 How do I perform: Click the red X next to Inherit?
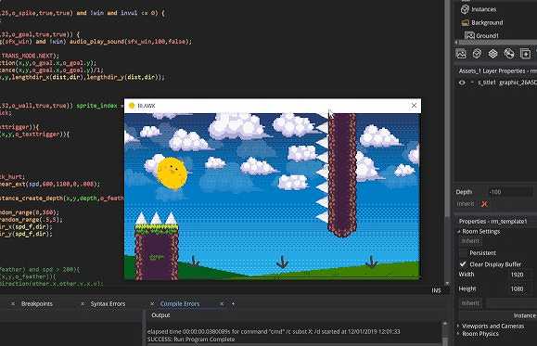pos(484,204)
